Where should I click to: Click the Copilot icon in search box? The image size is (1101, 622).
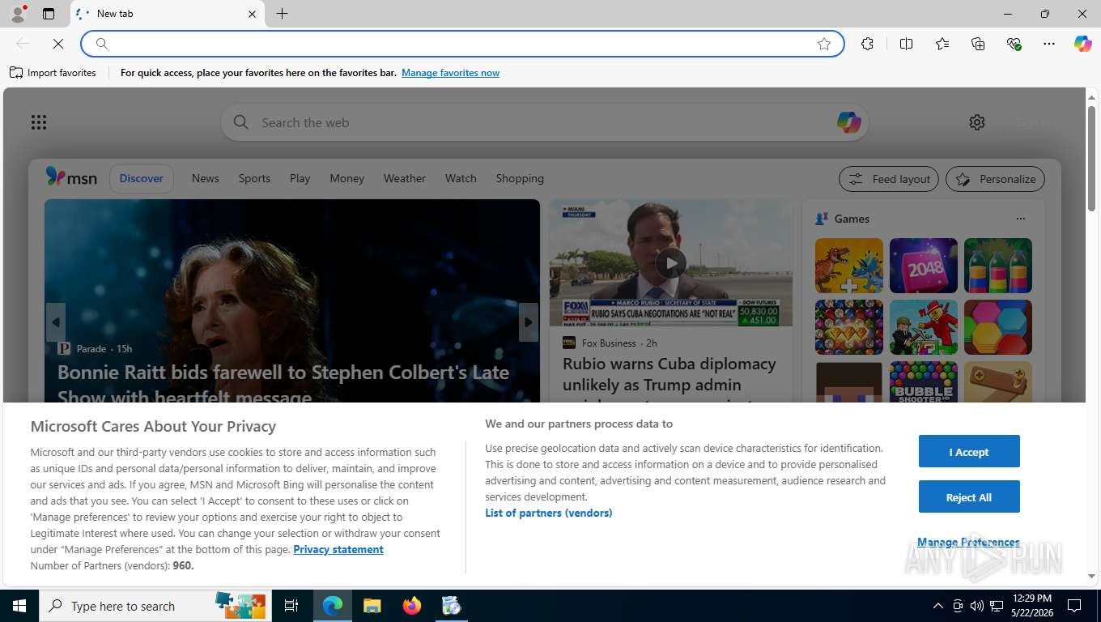pyautogui.click(x=848, y=122)
